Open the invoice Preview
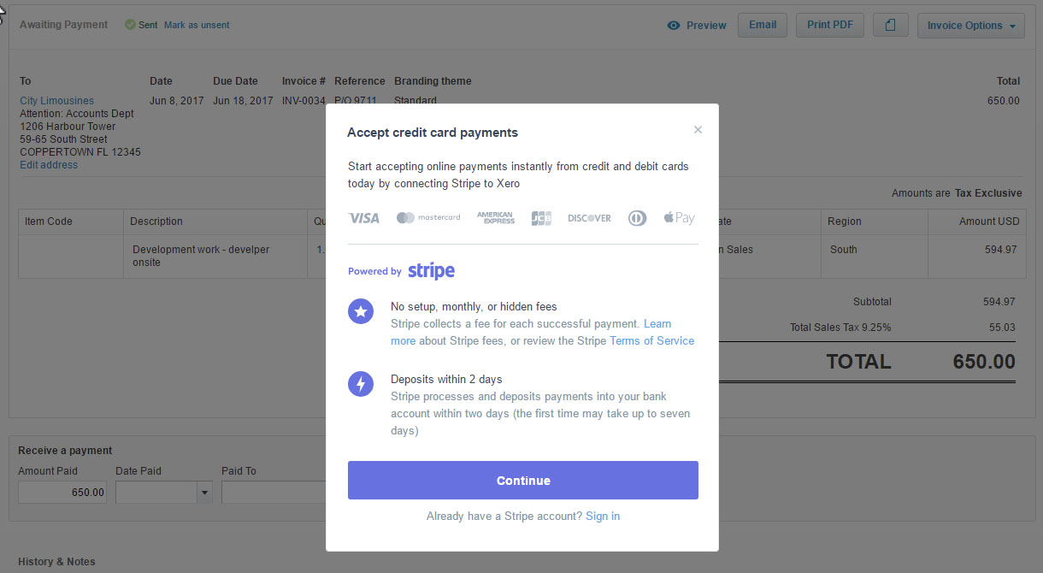 (x=697, y=25)
